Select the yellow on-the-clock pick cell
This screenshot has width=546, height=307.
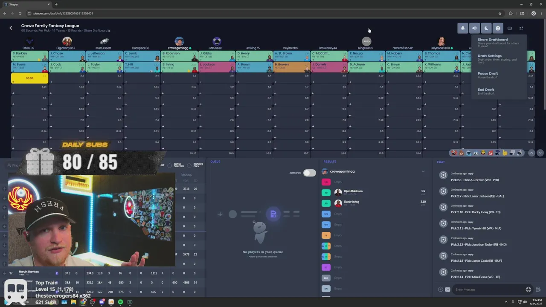29,78
